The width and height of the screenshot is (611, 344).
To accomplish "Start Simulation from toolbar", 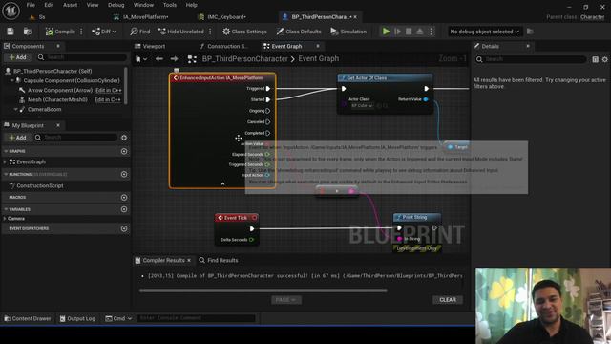I will pos(348,32).
